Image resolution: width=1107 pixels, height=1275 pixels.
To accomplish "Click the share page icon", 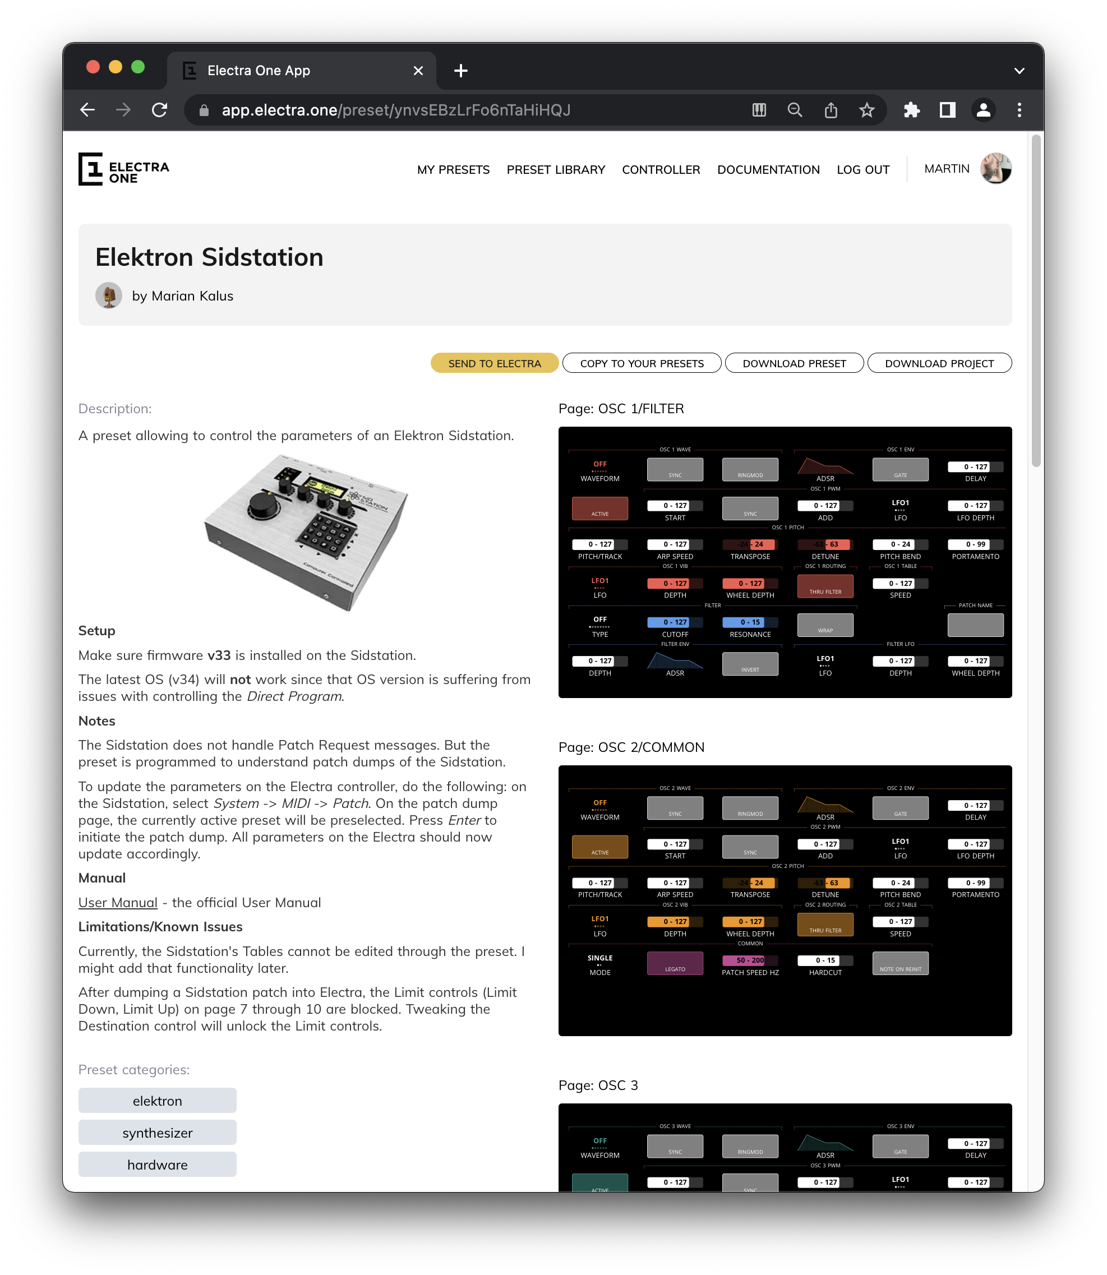I will tap(831, 110).
